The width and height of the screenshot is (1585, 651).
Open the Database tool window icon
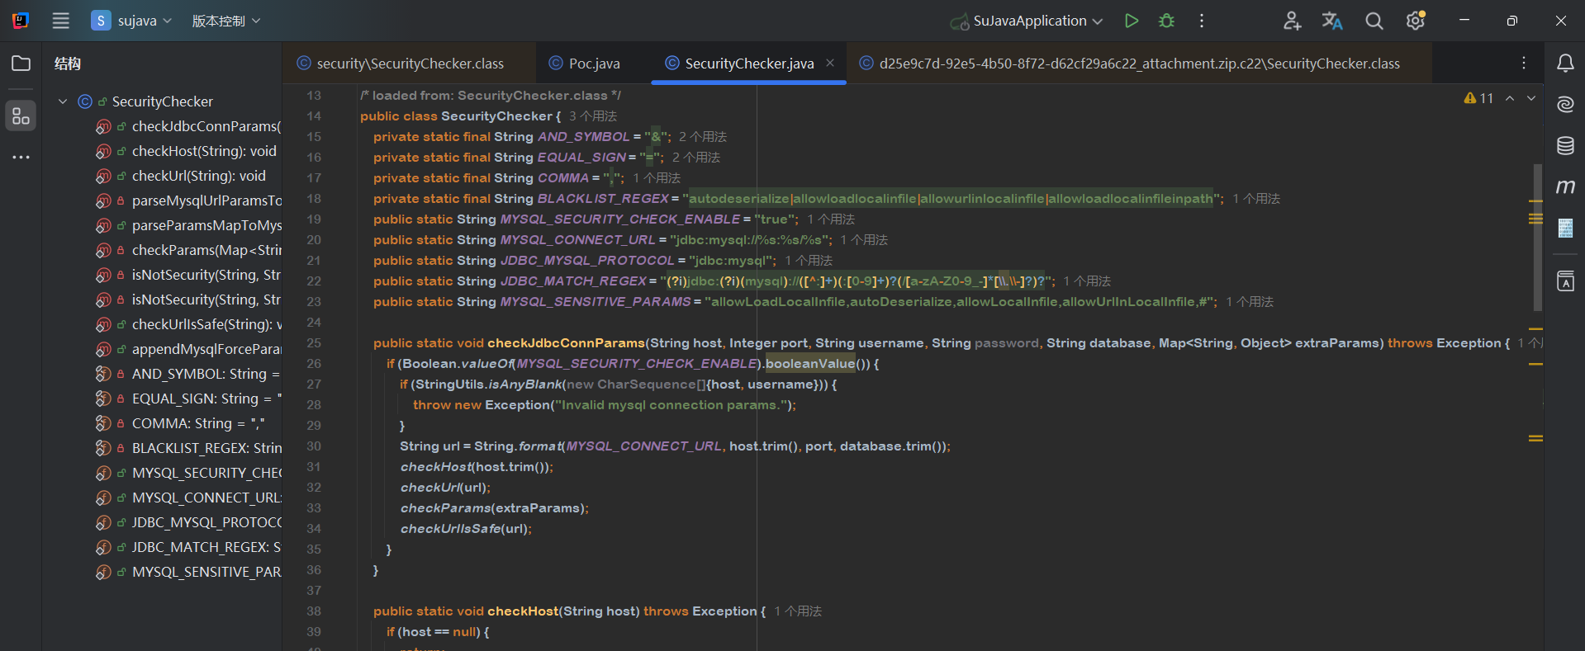(1565, 146)
